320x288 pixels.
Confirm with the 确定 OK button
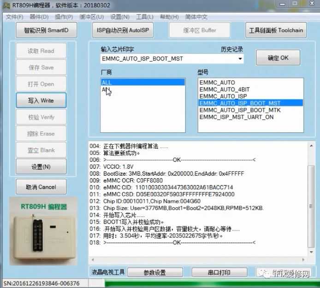tap(278, 58)
